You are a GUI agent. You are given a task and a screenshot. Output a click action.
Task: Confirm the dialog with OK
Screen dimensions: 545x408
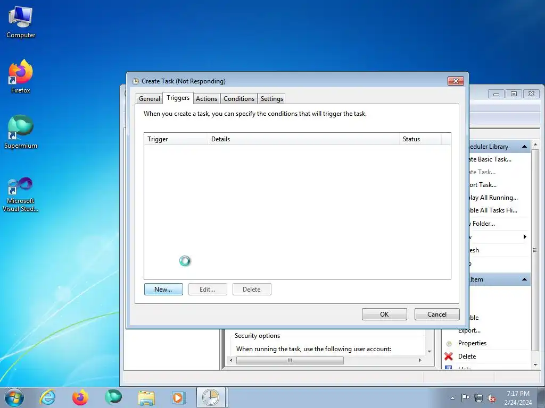384,314
